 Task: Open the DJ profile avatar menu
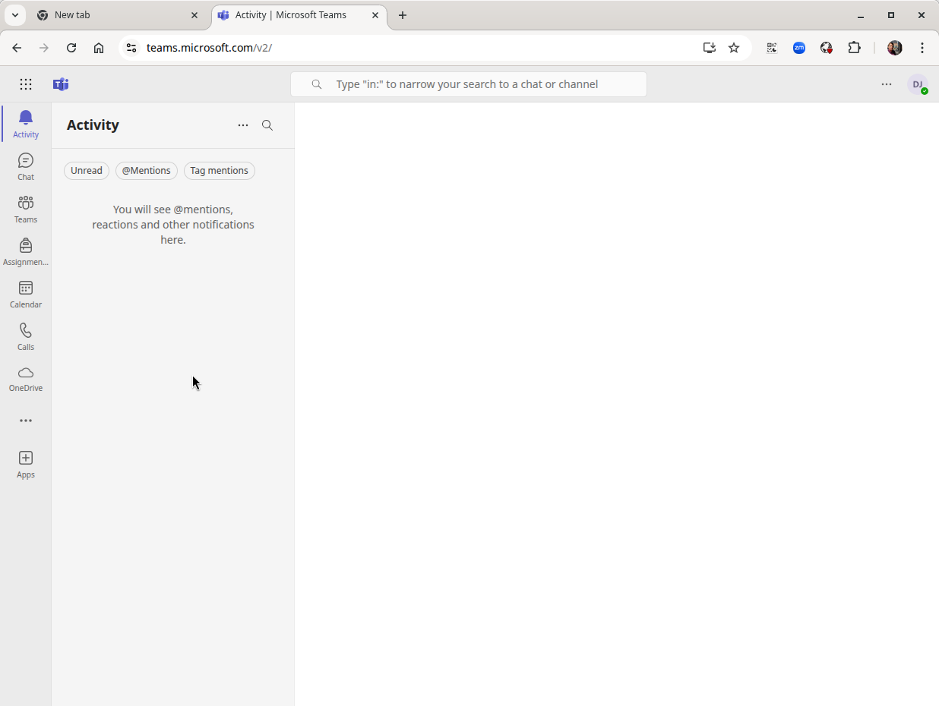(918, 84)
